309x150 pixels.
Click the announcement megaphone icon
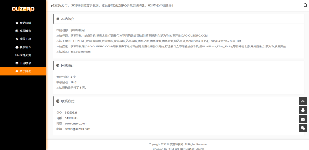(52, 6)
